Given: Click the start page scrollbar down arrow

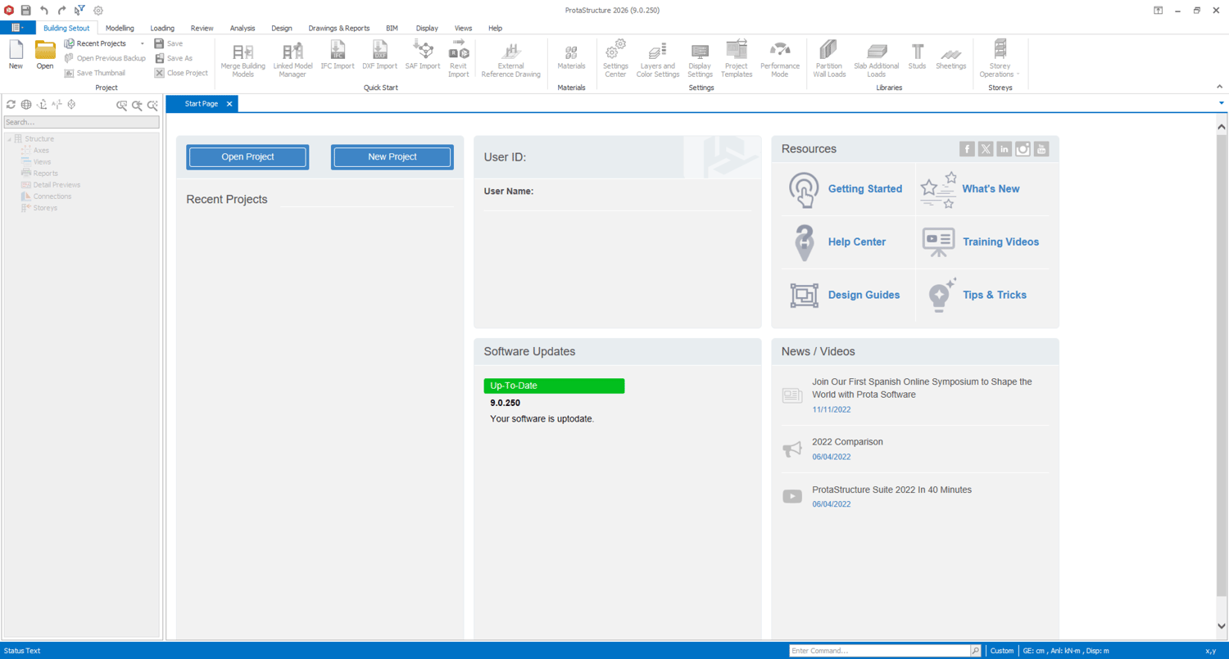Looking at the screenshot, I should coord(1221,626).
